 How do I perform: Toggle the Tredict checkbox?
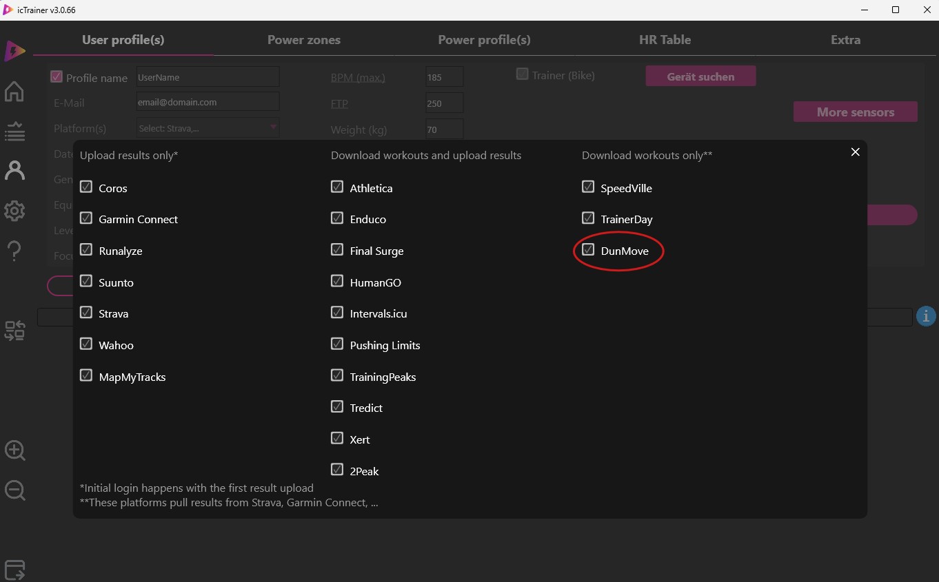(x=337, y=407)
